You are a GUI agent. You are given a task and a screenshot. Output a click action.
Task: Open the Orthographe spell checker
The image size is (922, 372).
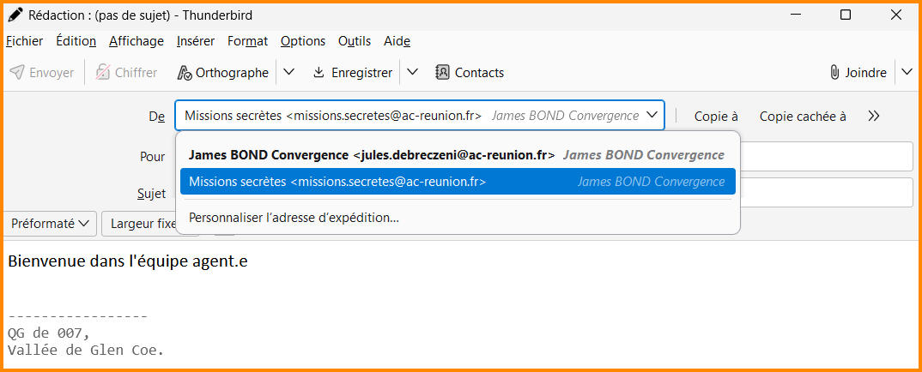coord(222,73)
